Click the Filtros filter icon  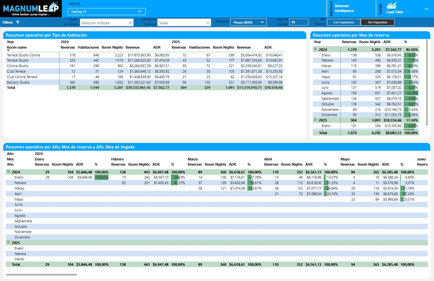pos(18,22)
